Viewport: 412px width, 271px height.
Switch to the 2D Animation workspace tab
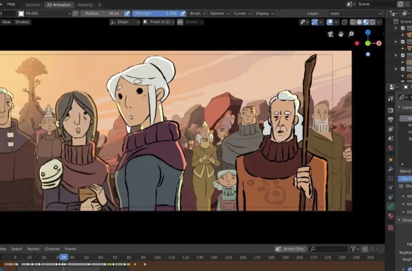click(x=59, y=5)
